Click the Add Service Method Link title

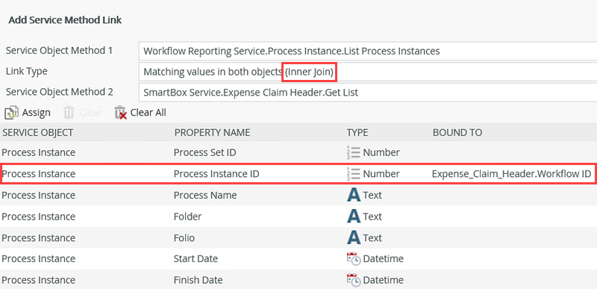pos(65,20)
